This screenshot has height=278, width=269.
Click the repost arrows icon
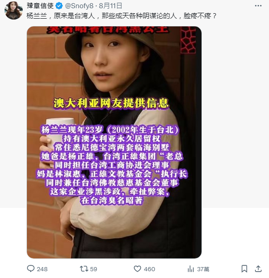coord(84,269)
